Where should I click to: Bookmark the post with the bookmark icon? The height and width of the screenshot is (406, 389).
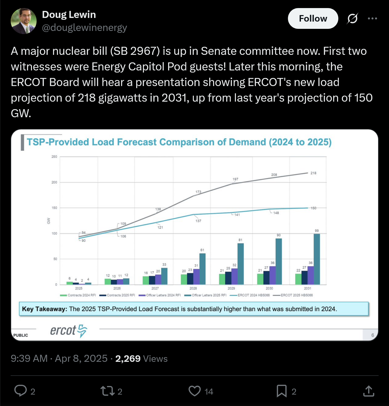coord(282,391)
